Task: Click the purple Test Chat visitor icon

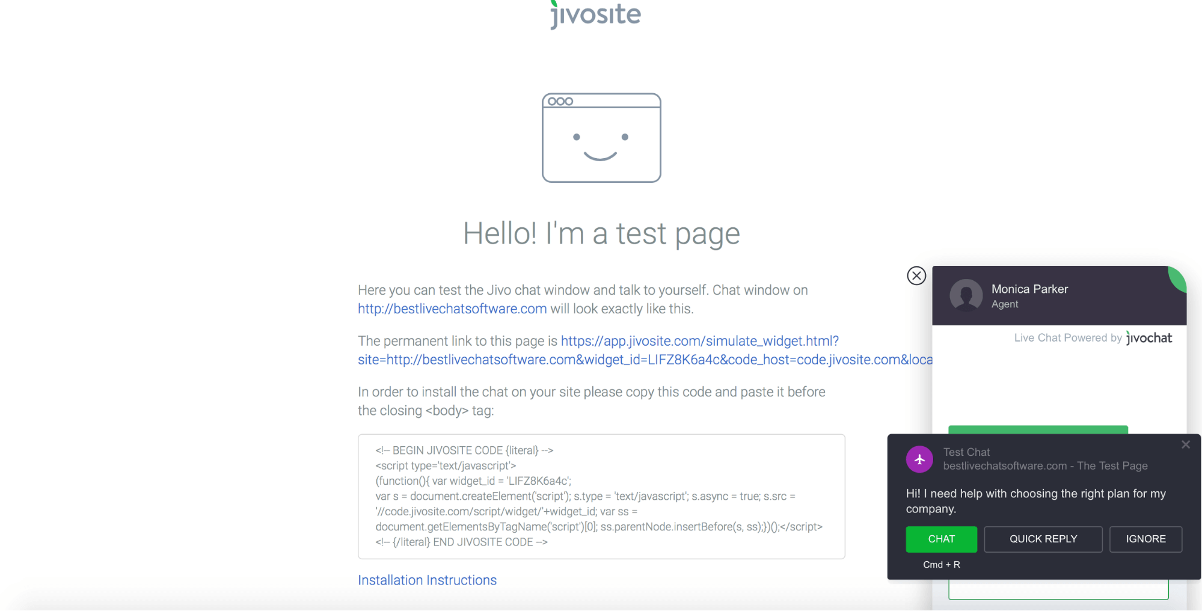Action: [x=919, y=459]
